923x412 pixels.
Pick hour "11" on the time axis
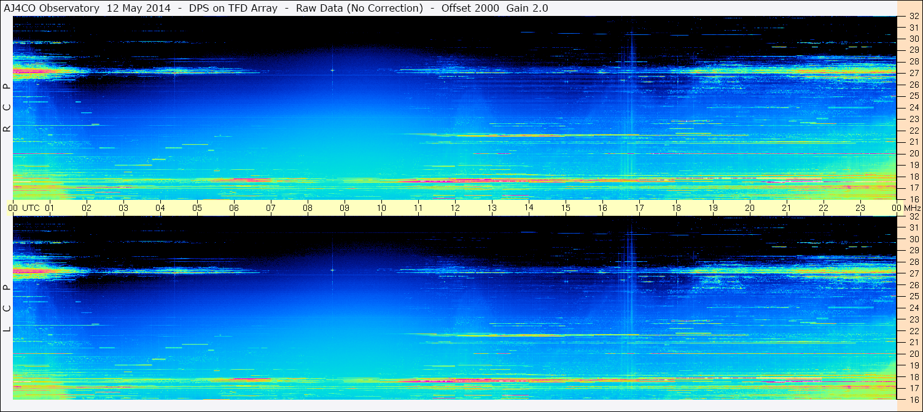[418, 208]
